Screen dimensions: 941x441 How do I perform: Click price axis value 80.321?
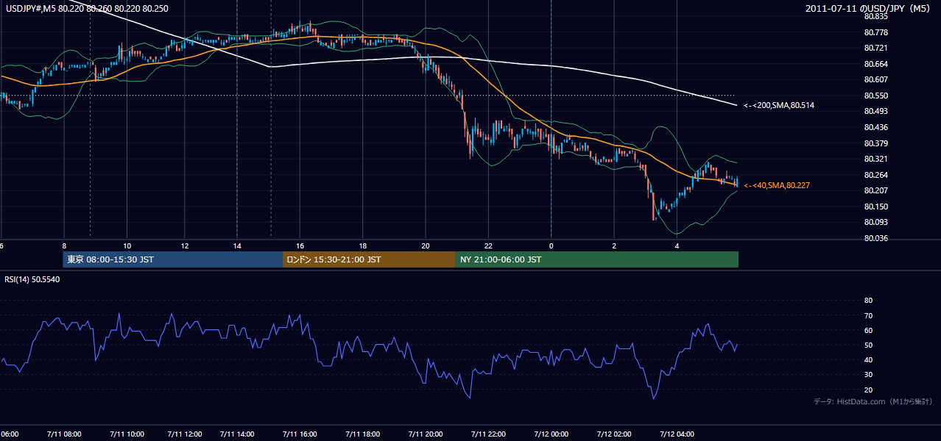876,159
